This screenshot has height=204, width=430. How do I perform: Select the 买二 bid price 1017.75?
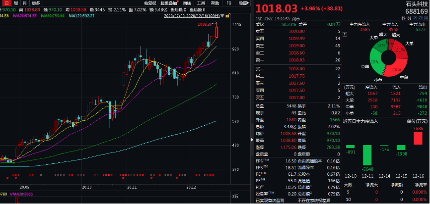[296, 76]
